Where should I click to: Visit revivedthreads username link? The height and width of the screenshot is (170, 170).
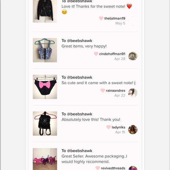(113, 168)
